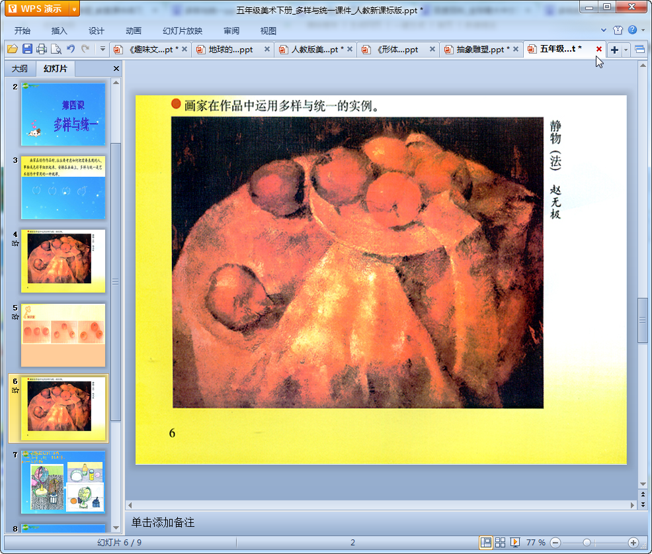
Task: Switch to slide sorter view icon
Action: pos(500,542)
